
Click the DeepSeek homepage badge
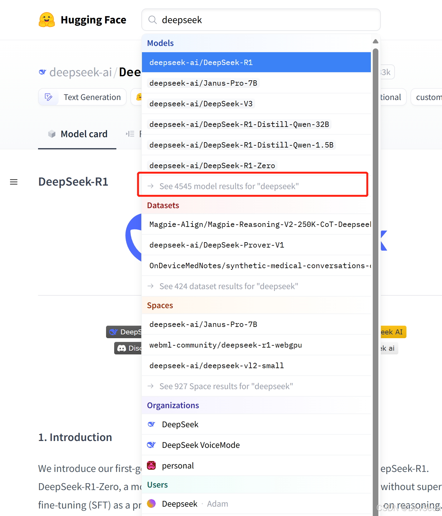pos(124,332)
